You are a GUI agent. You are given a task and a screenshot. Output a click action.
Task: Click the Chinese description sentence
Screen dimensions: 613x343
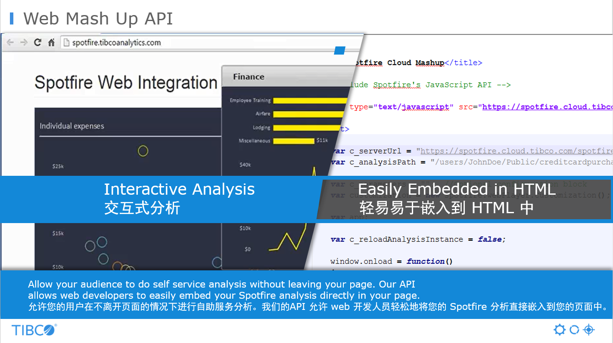point(318,307)
